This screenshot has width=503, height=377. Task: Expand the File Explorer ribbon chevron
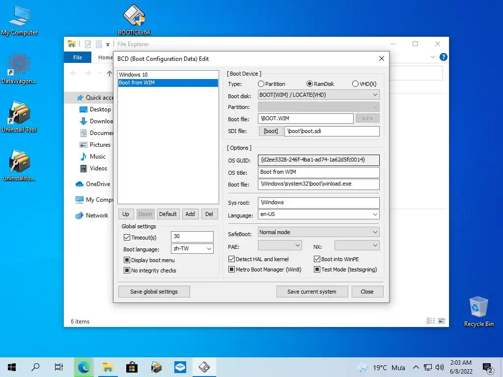[x=432, y=57]
